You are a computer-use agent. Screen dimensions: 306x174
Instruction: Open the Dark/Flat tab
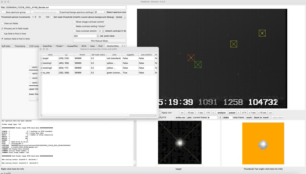[x=48, y=46]
